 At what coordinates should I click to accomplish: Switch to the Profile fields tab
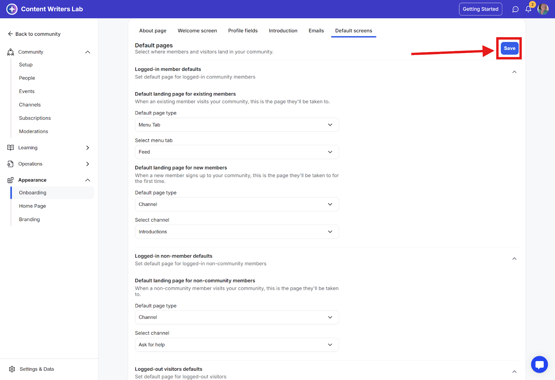pos(243,31)
